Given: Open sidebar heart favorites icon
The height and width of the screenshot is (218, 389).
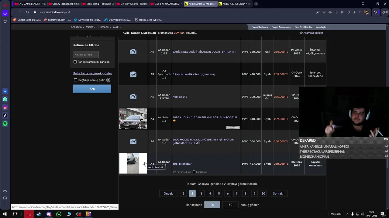Looking at the screenshot, I should click(x=5, y=192).
